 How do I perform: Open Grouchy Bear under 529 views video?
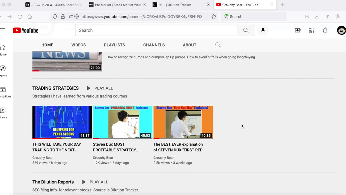click(x=42, y=158)
